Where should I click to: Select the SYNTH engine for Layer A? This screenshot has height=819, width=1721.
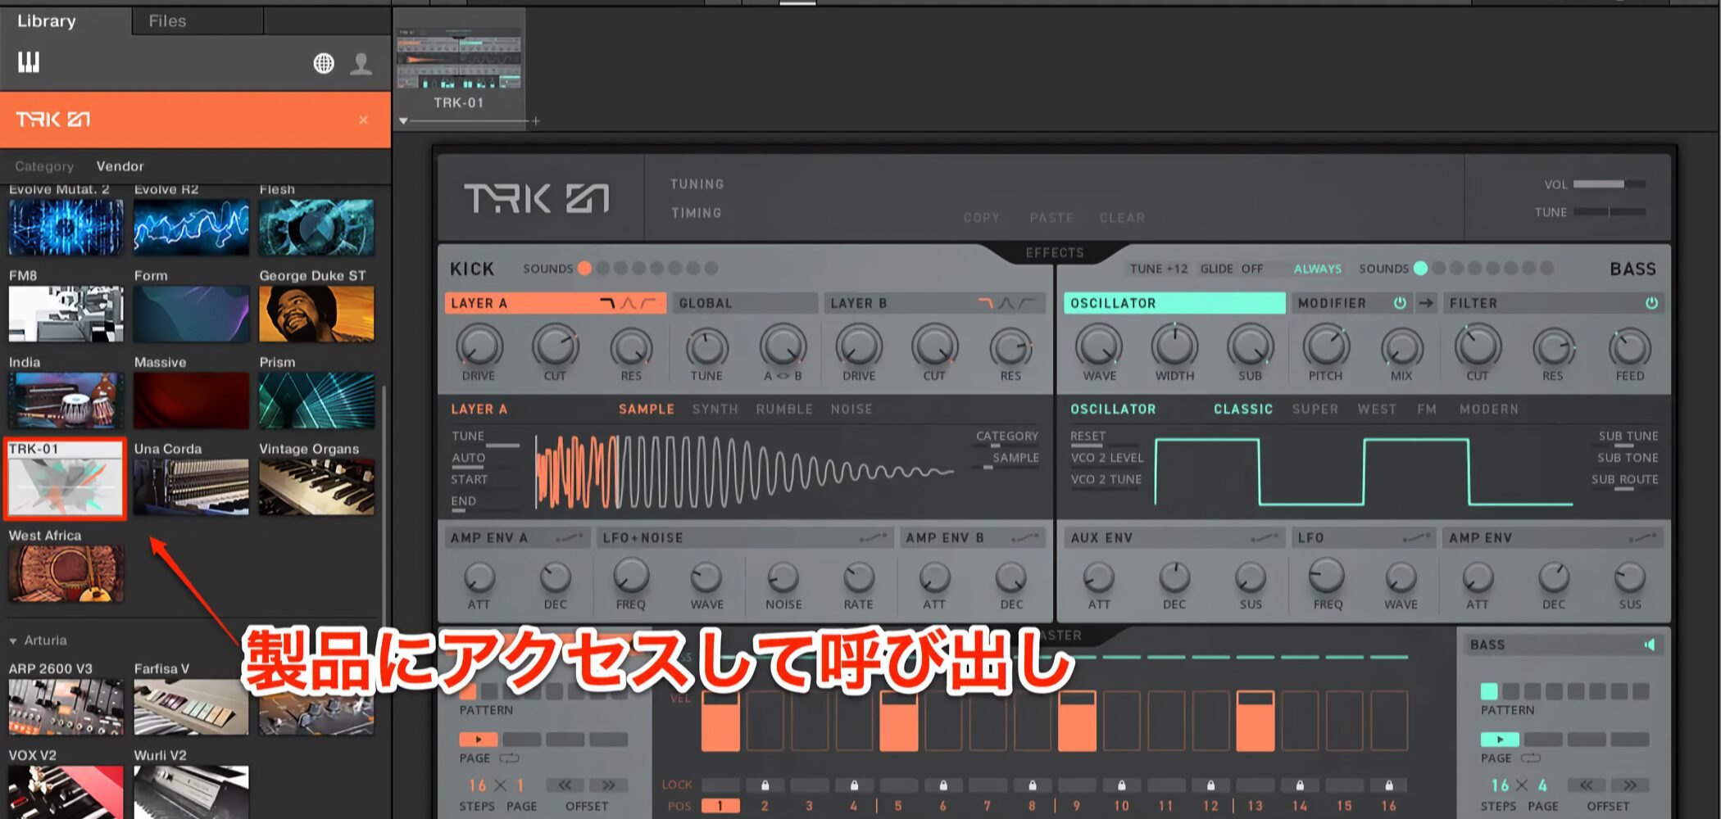tap(715, 409)
